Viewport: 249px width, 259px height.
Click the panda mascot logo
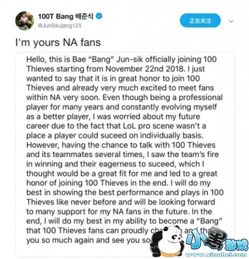167,241
